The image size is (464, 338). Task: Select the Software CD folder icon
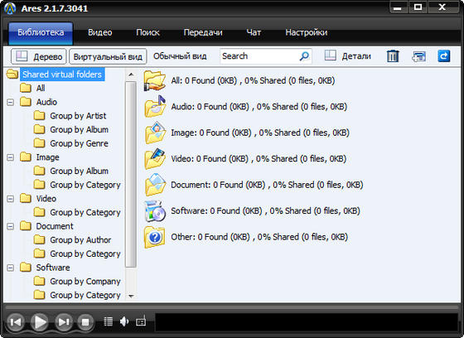tap(154, 210)
